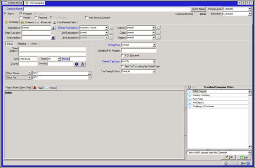Open the Tax Exempt Status dropdown
Screen dimensions: 255x168
point(154,71)
